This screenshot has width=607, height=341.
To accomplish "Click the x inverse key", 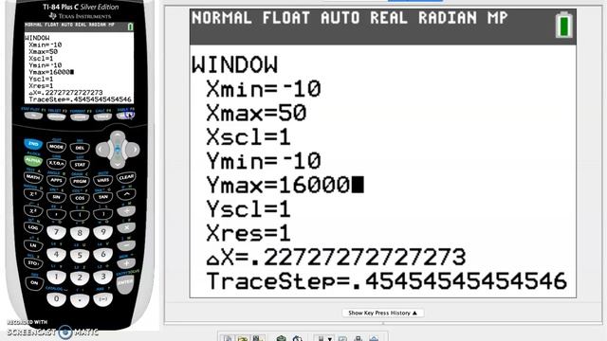I will click(33, 193).
